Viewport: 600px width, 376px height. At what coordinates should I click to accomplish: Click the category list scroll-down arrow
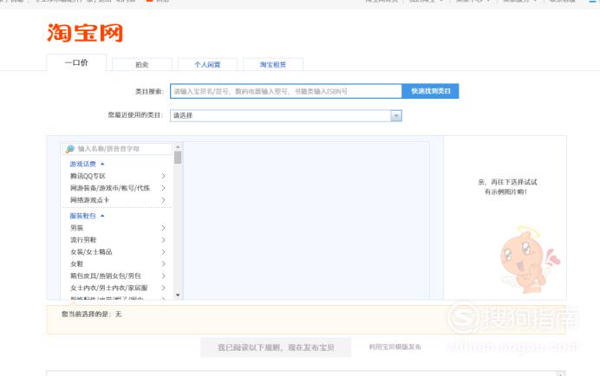pyautogui.click(x=178, y=295)
